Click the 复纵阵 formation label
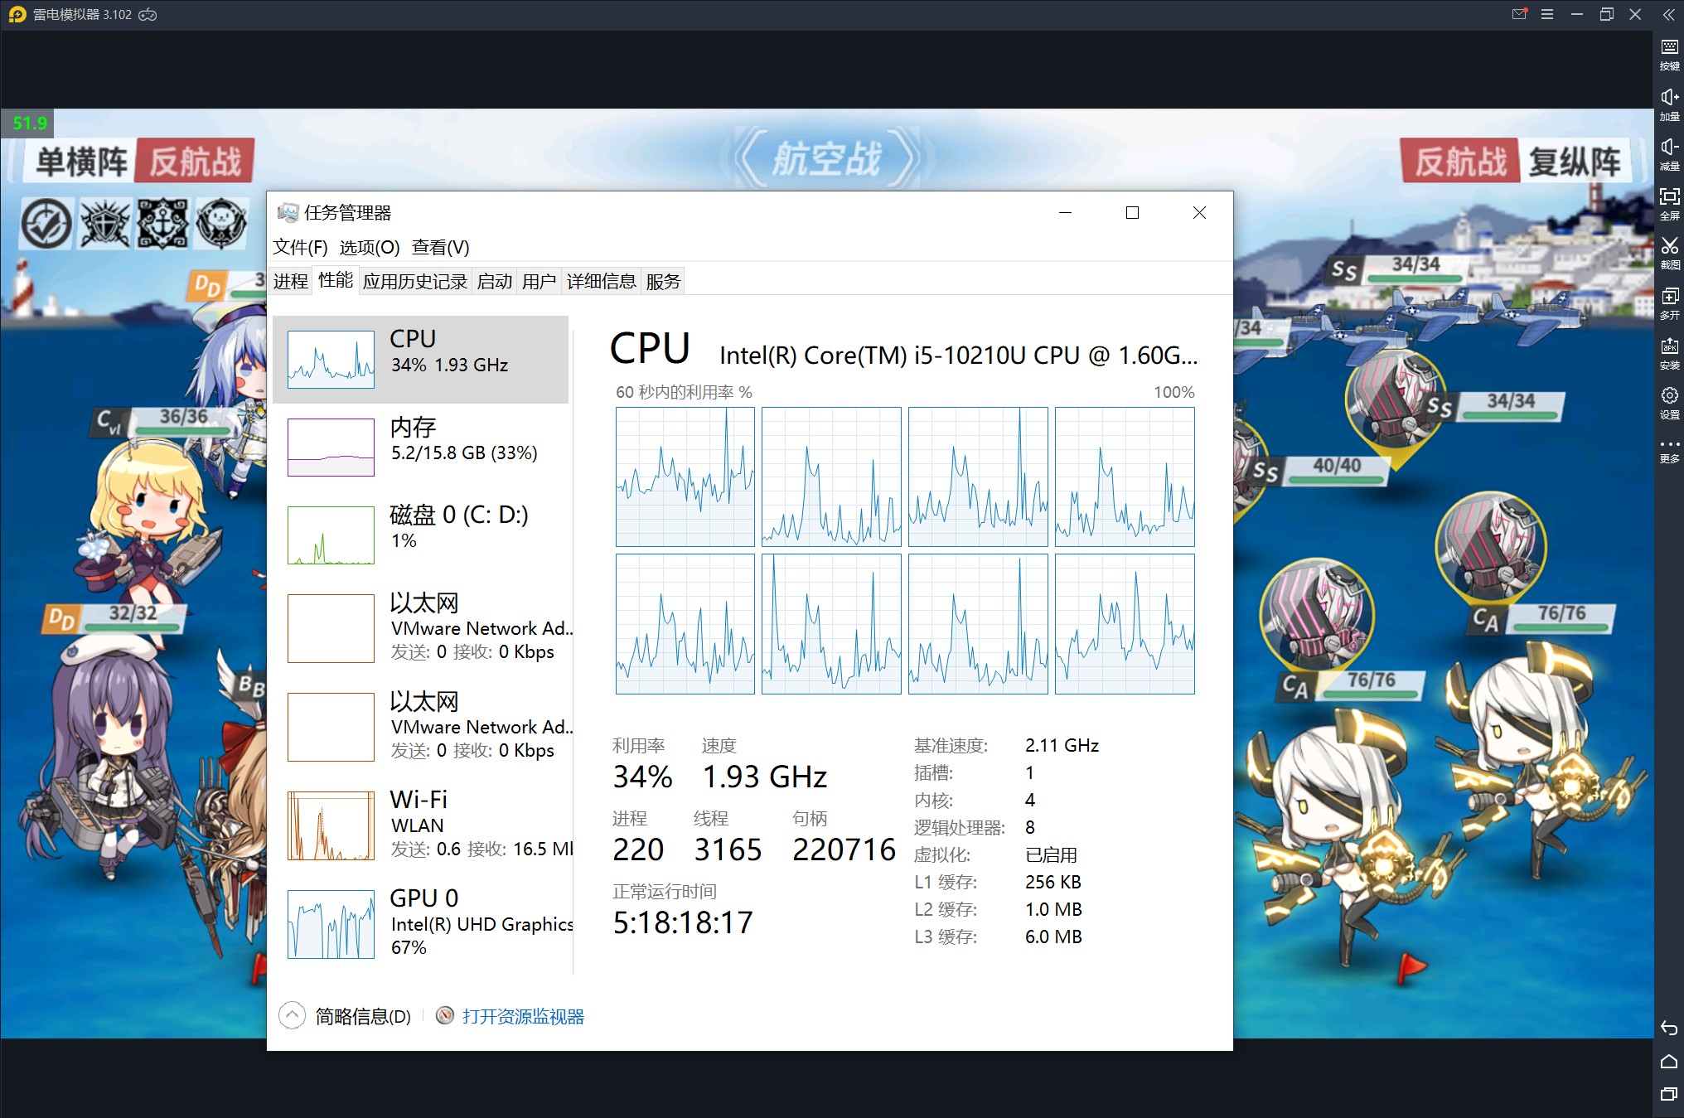The image size is (1684, 1118). pyautogui.click(x=1574, y=162)
